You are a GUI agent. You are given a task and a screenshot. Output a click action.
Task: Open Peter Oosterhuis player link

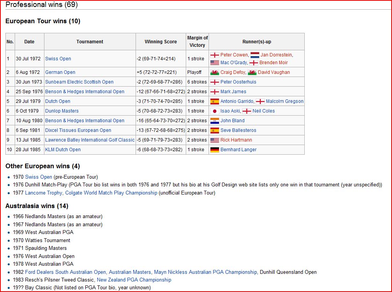click(x=238, y=82)
